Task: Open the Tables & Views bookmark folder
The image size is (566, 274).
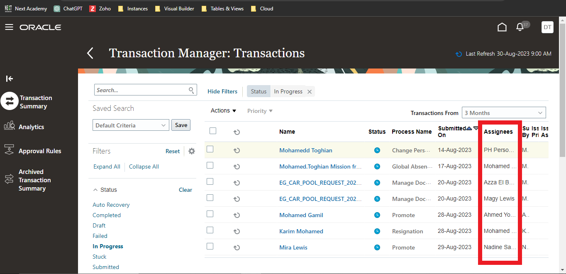Action: click(222, 8)
